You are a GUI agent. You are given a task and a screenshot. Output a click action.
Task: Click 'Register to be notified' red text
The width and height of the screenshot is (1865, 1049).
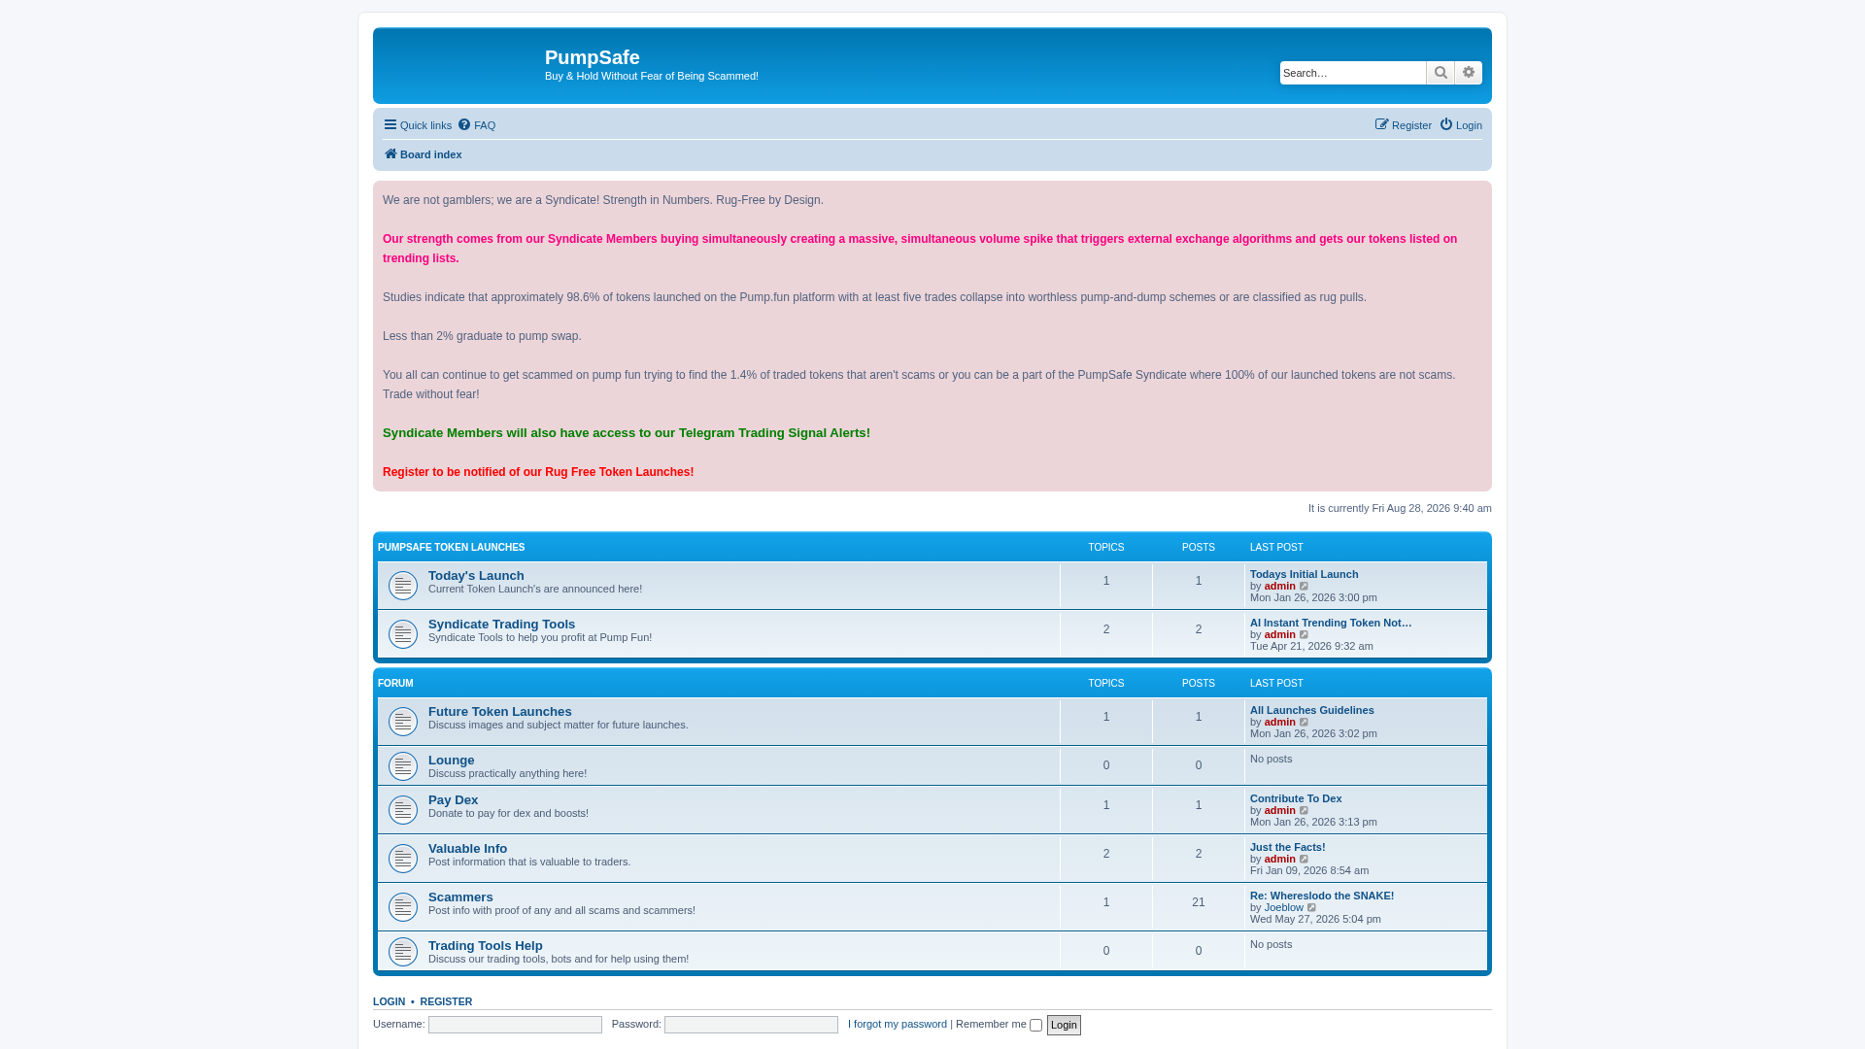[x=538, y=472]
